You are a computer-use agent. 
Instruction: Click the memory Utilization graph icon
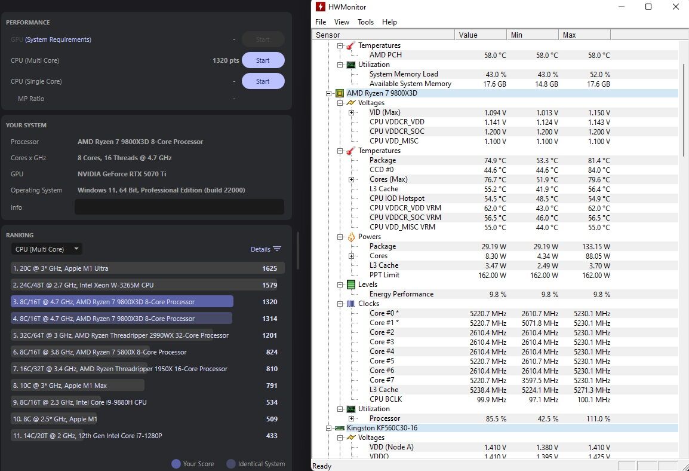click(350, 65)
